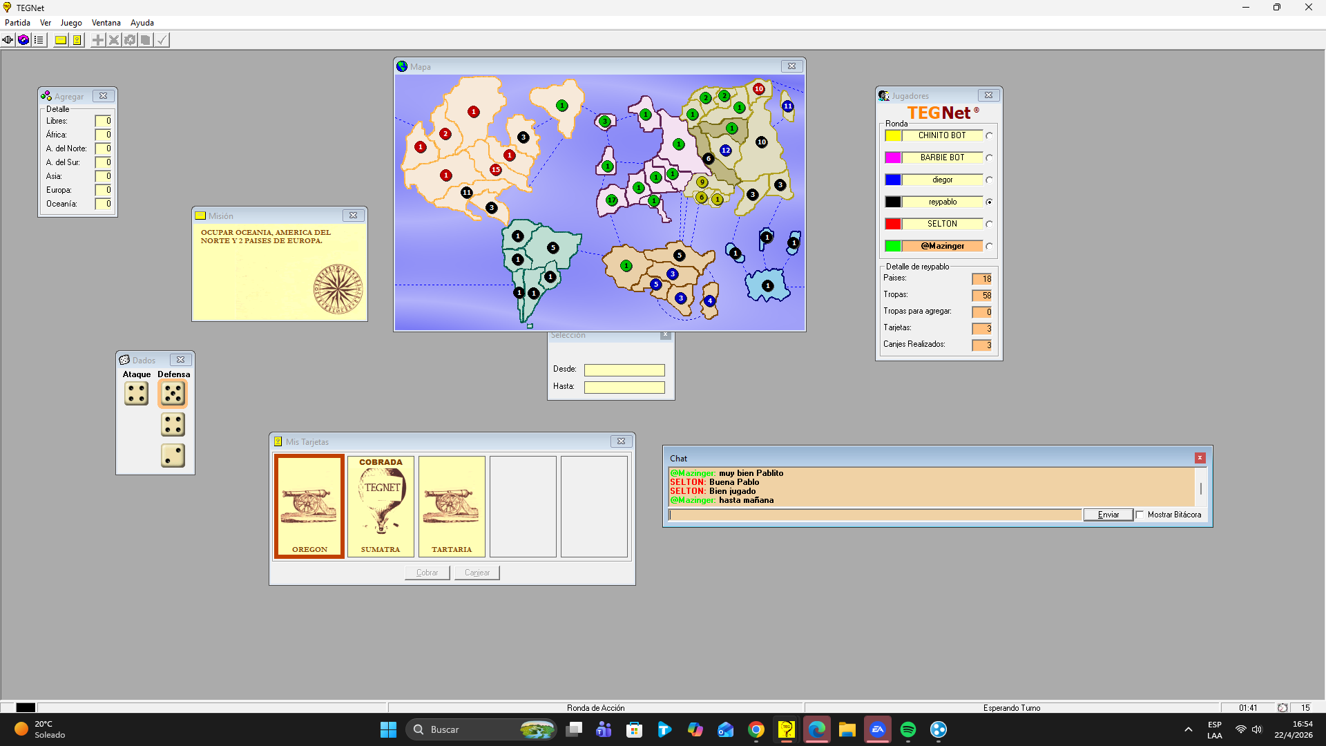Viewport: 1326px width, 746px height.
Task: Click the Canjear cards button
Action: click(477, 573)
